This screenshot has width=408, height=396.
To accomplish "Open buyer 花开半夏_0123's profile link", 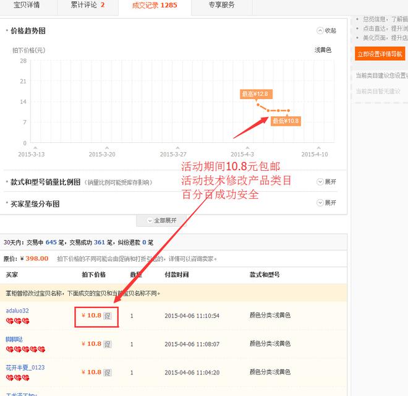I will pos(25,368).
